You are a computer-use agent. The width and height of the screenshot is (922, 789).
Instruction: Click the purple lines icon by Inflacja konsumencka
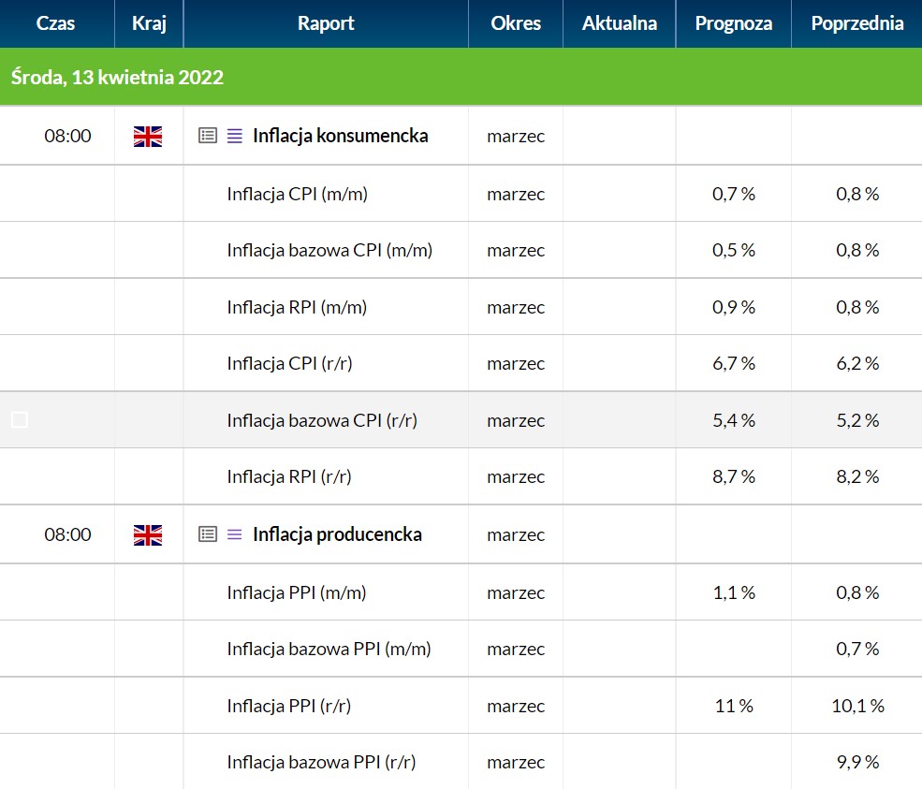235,137
